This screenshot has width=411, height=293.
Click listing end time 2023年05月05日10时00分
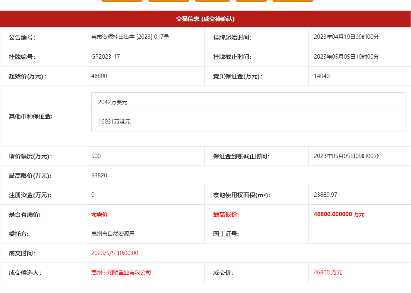coord(346,57)
